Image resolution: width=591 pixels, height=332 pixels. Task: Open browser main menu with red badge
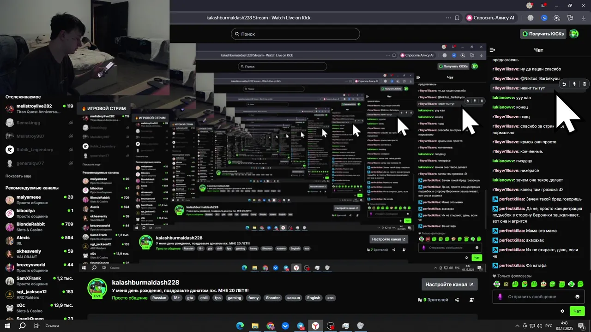[x=544, y=6]
